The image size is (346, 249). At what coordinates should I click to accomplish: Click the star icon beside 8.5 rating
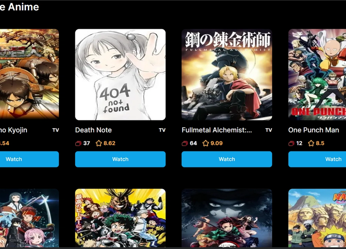311,143
